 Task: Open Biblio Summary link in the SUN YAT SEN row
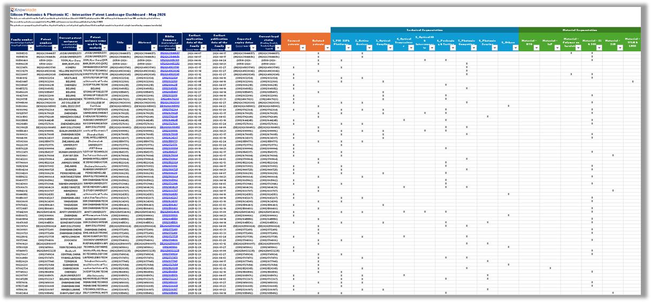[170, 155]
